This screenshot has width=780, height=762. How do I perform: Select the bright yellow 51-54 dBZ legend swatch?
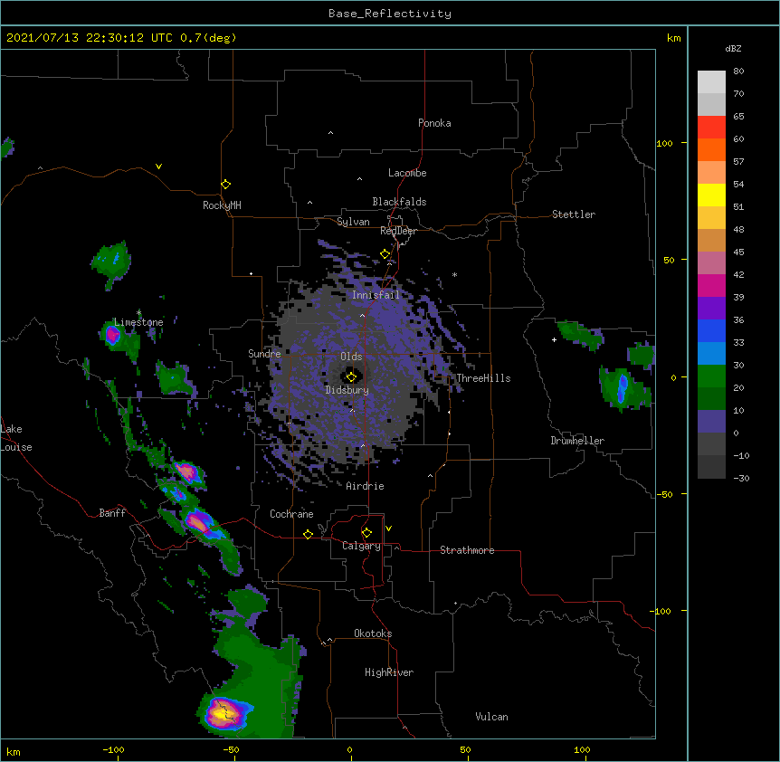coord(711,195)
